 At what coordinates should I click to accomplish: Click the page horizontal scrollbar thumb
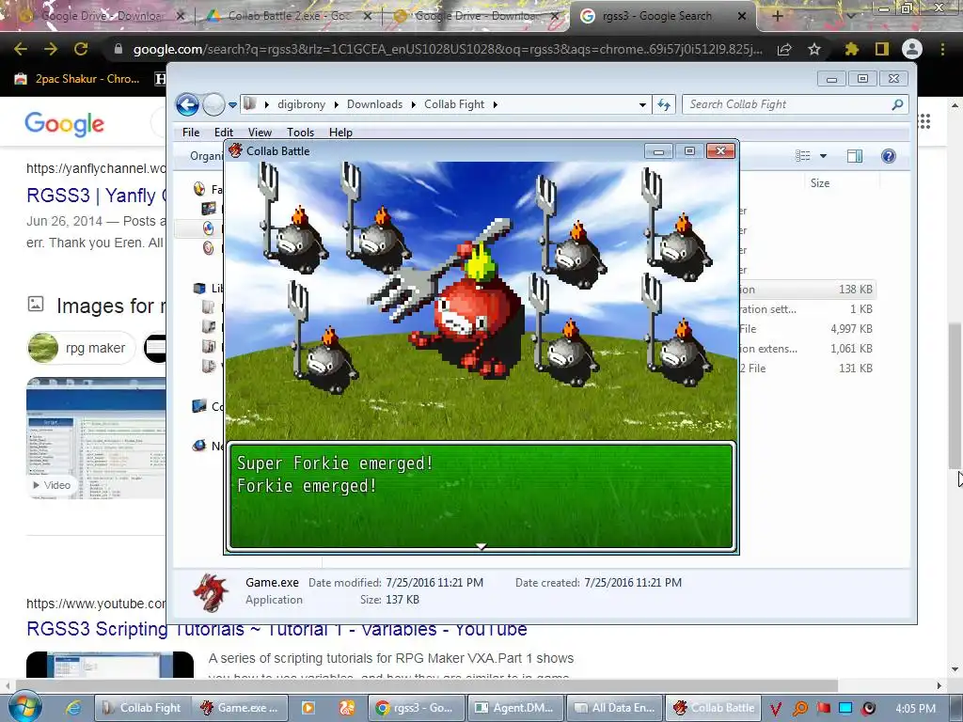pos(427,685)
